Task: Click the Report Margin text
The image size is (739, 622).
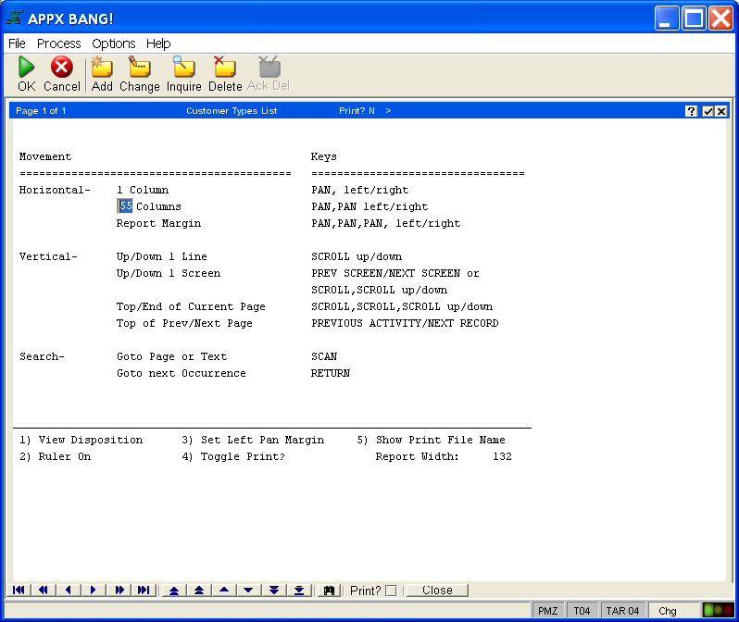Action: 158,223
